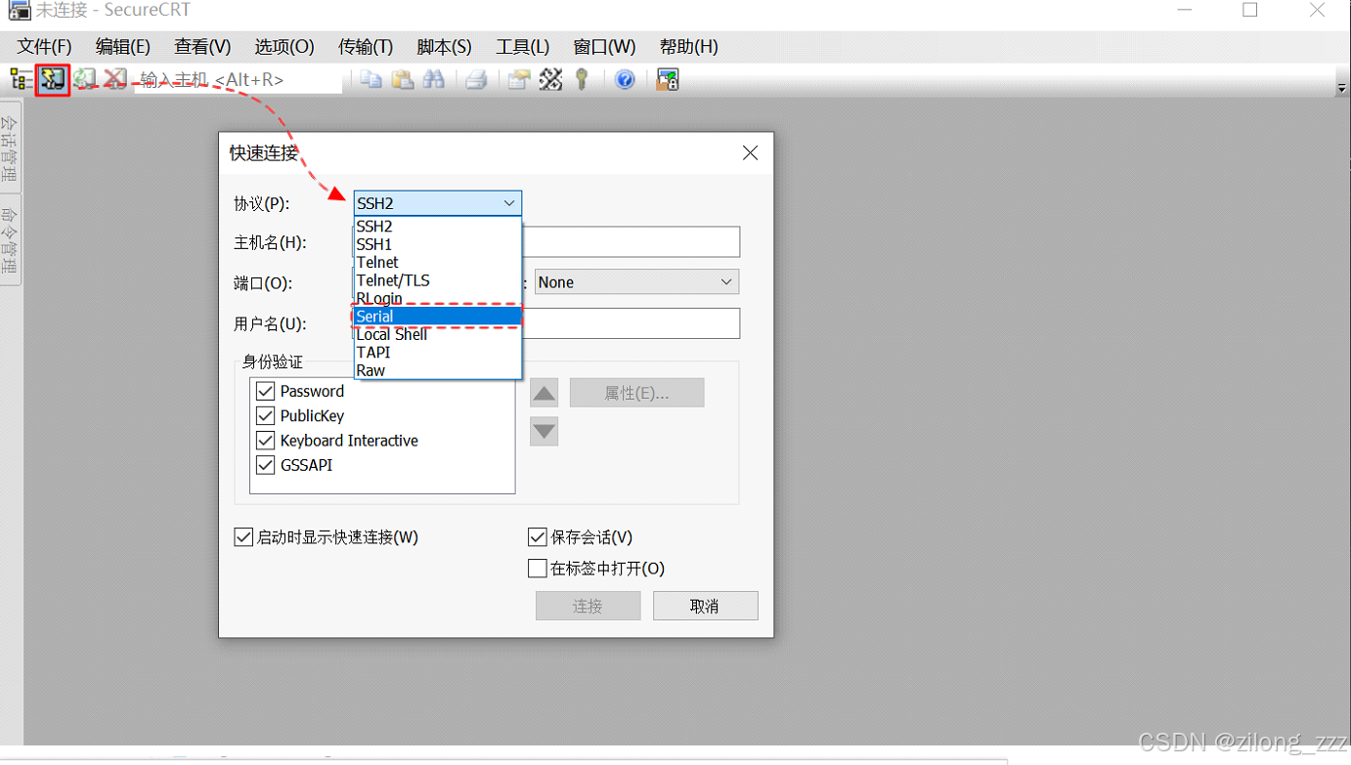
Task: Open Session Options folder icon
Action: click(x=519, y=79)
